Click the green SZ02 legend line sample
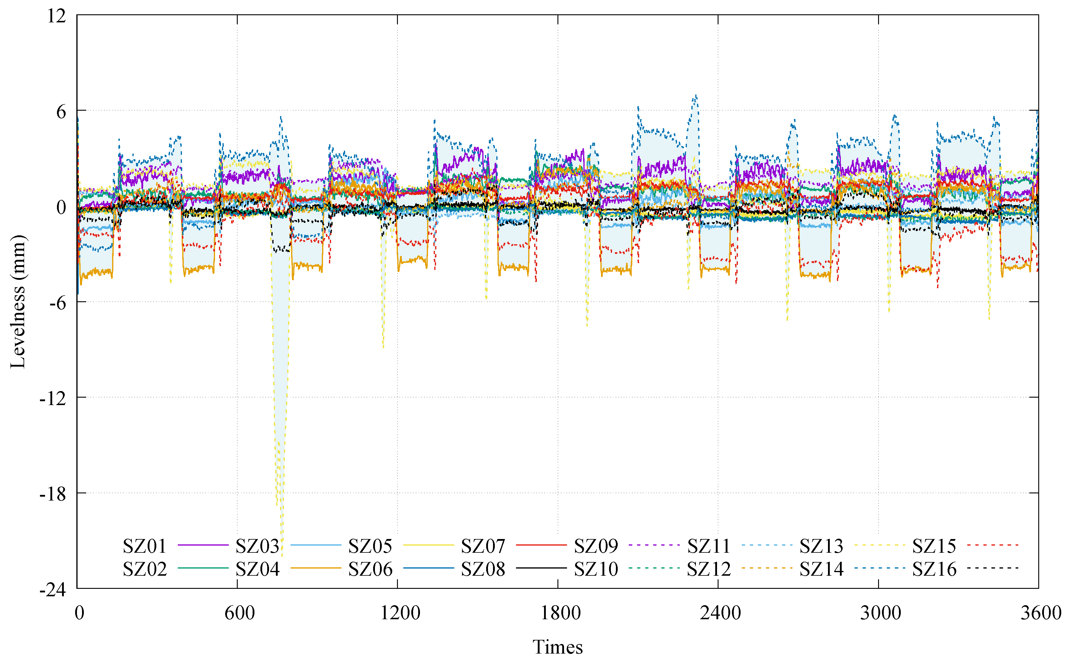This screenshot has height=664, width=1066. coord(203,568)
